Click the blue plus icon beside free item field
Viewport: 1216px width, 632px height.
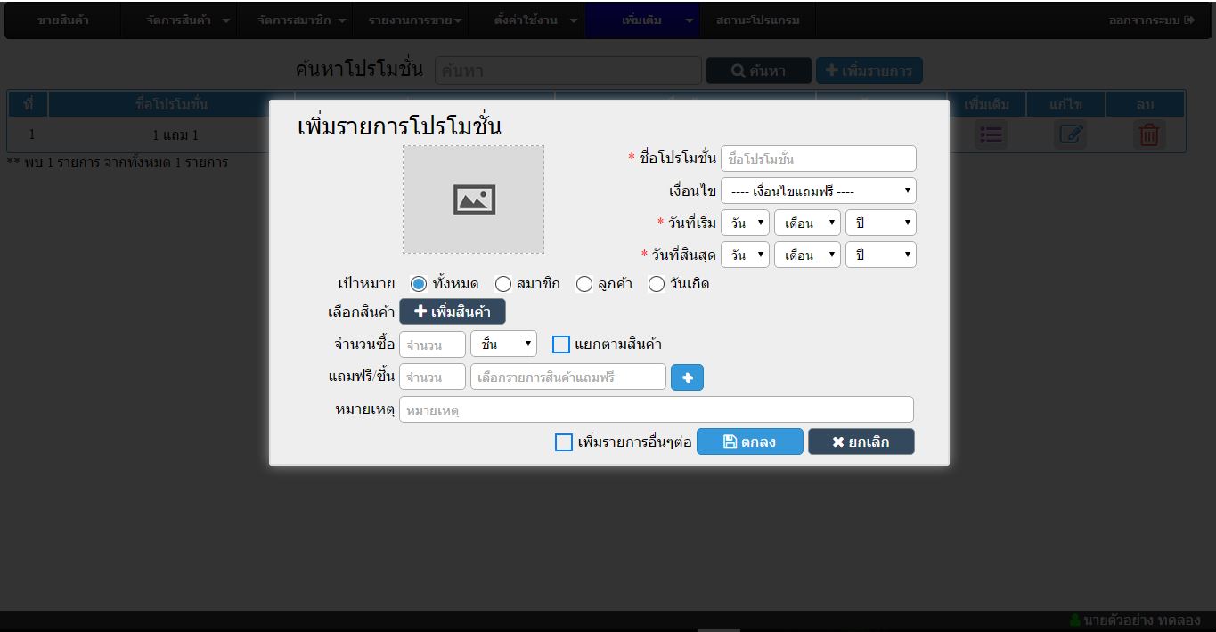pyautogui.click(x=687, y=377)
